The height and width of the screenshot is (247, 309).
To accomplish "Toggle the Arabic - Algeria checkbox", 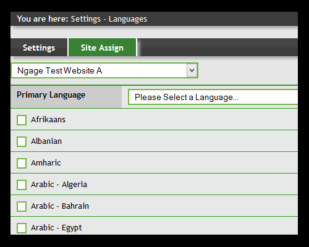I will 22,185.
